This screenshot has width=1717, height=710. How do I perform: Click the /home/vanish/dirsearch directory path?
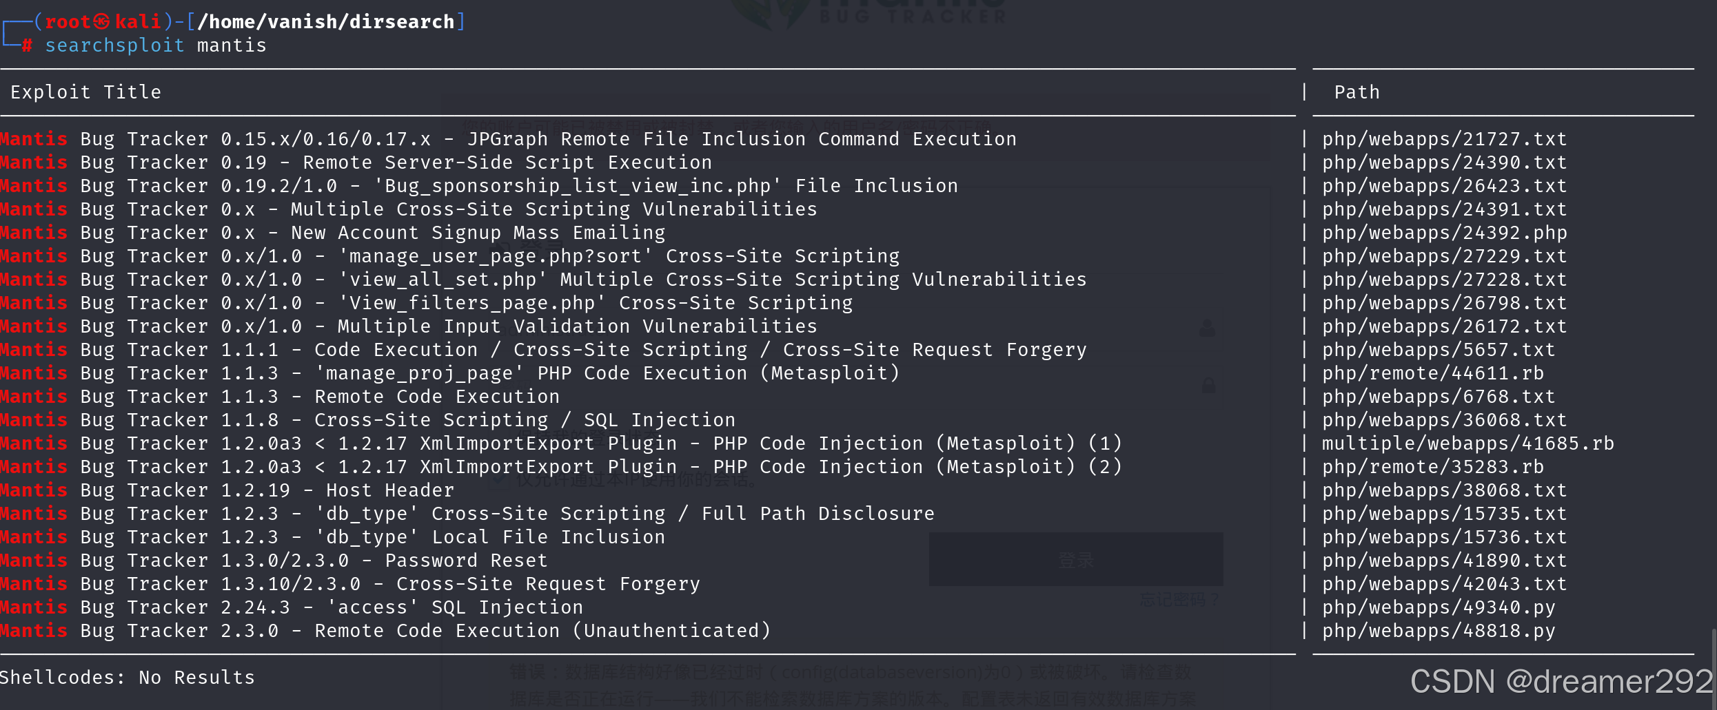coord(326,22)
